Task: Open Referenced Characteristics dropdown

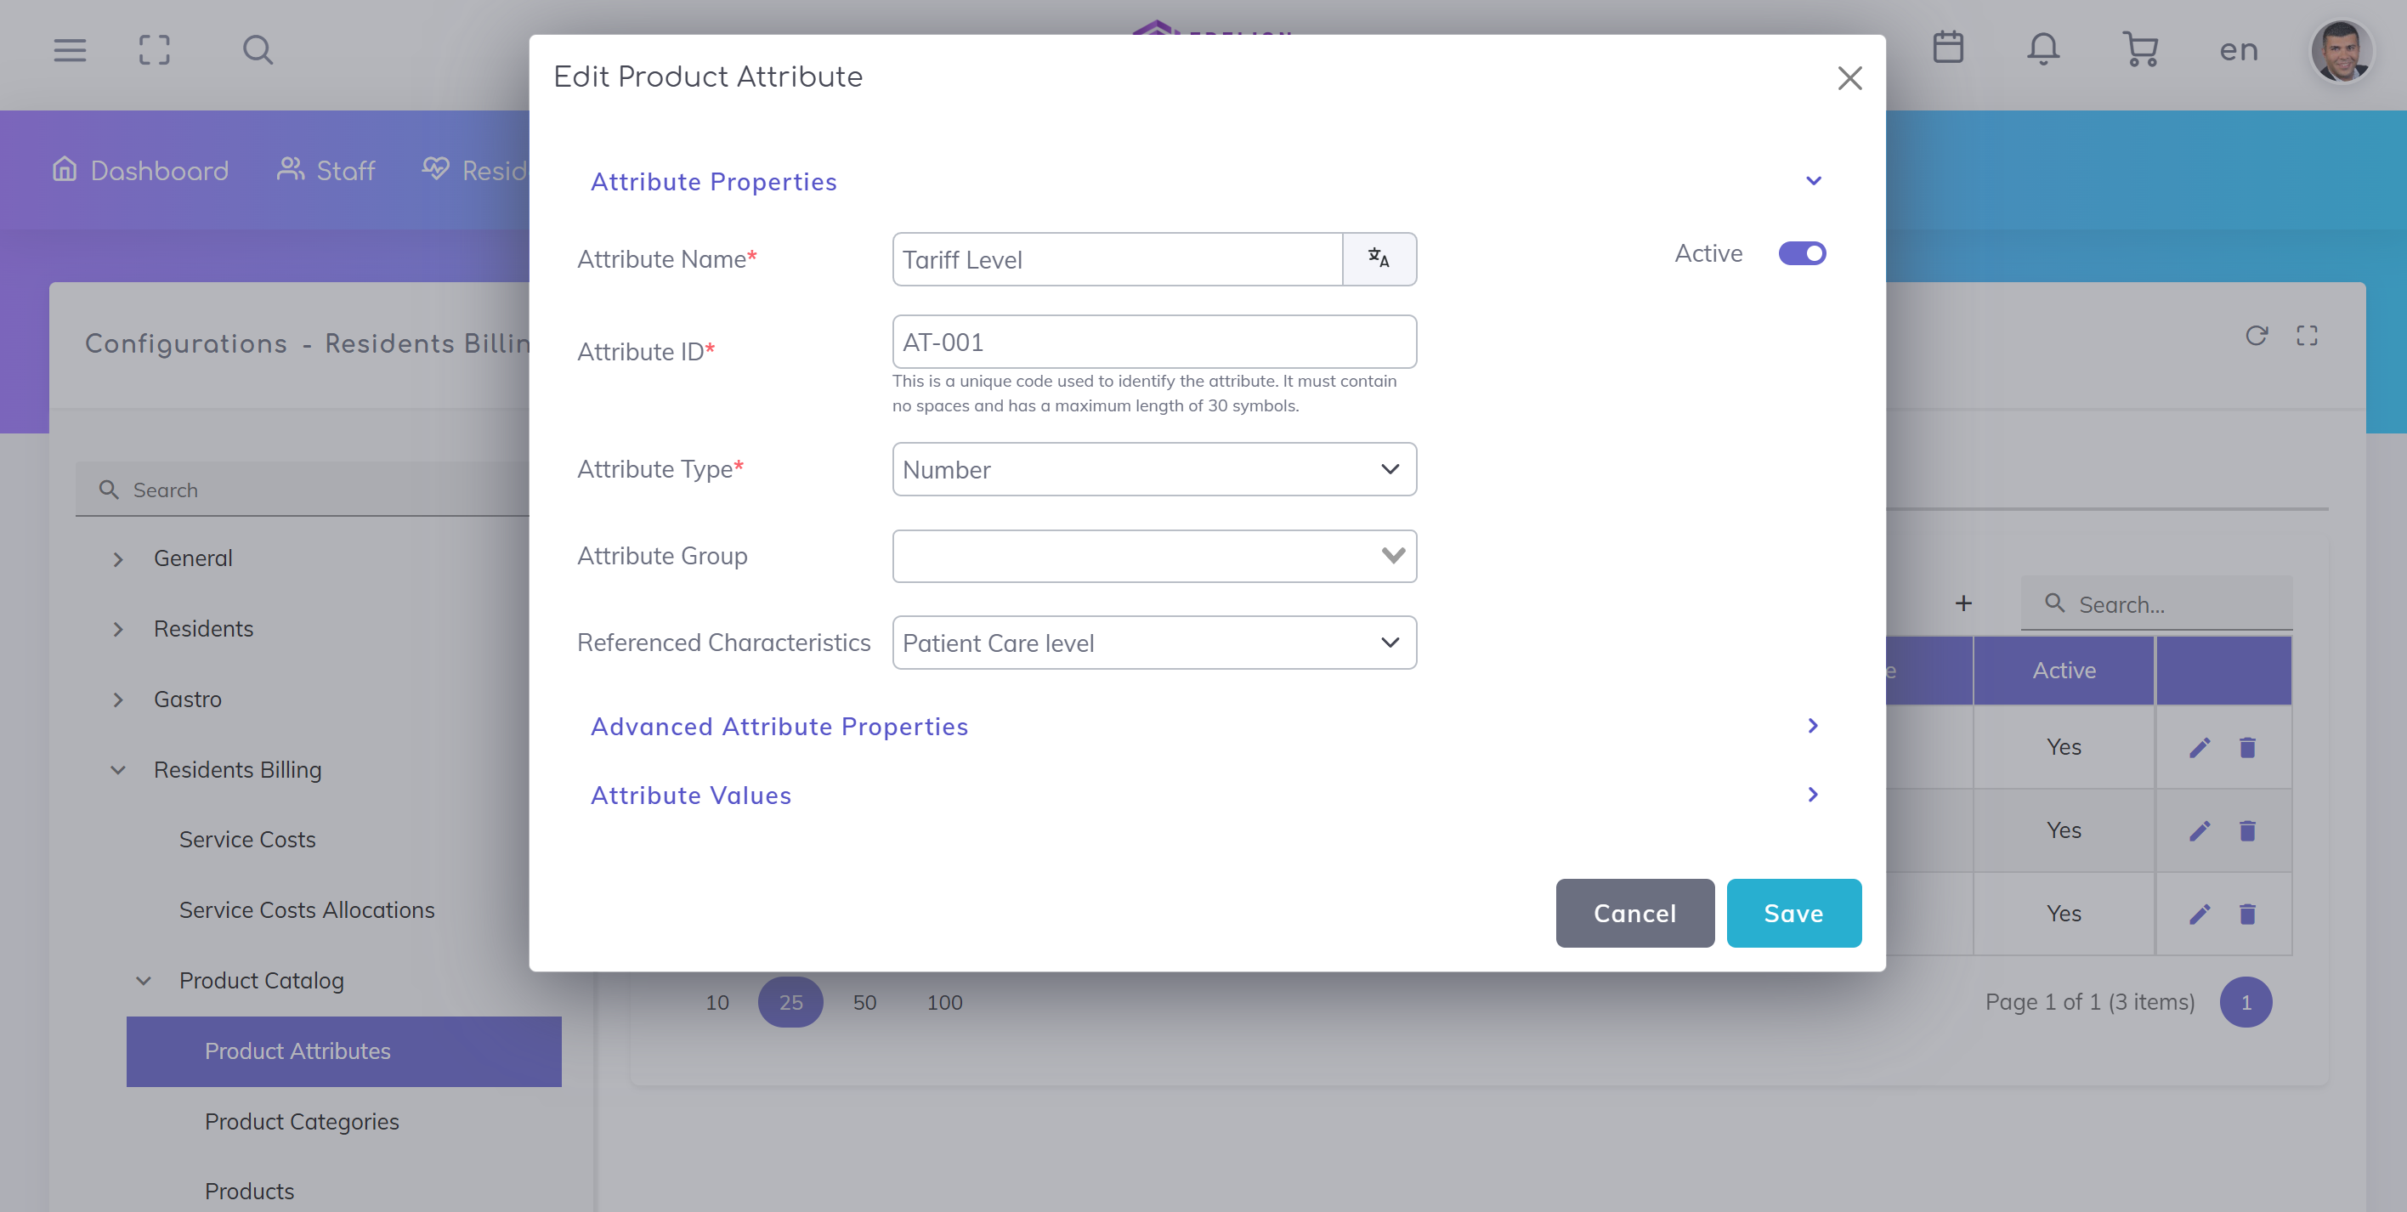Action: coord(1153,643)
